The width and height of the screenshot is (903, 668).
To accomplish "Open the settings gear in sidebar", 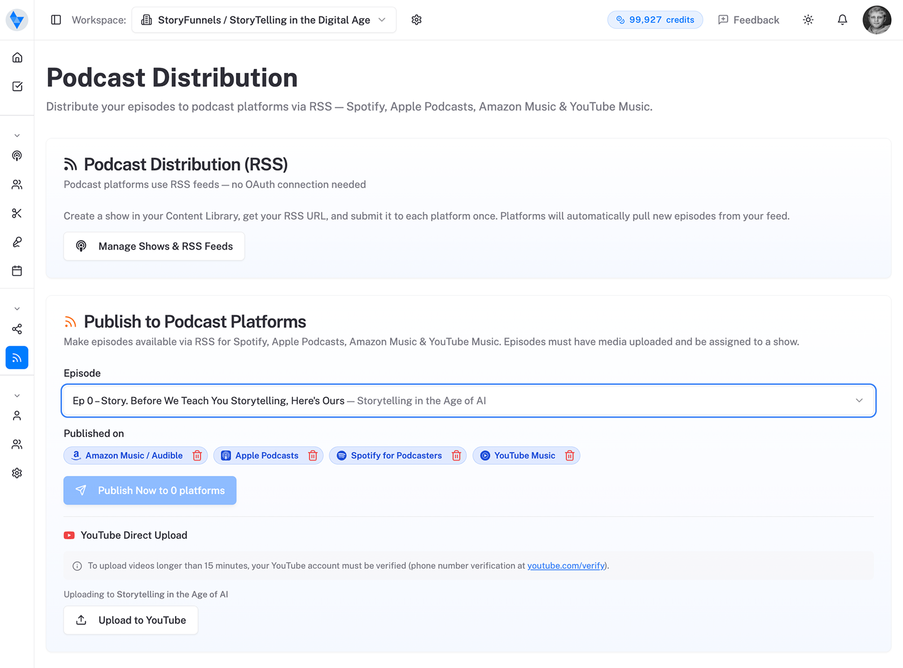I will coord(17,473).
